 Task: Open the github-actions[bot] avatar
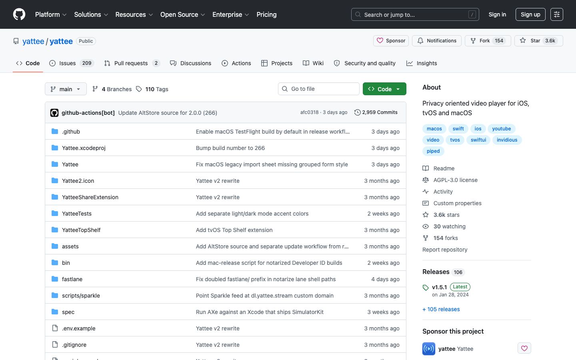(54, 113)
